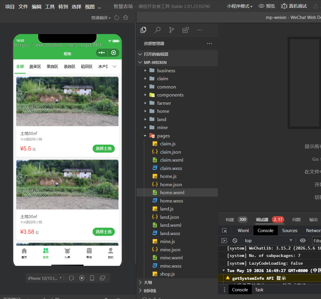Switch to the Task drawer tab
The height and width of the screenshot is (299, 321).
259,290
